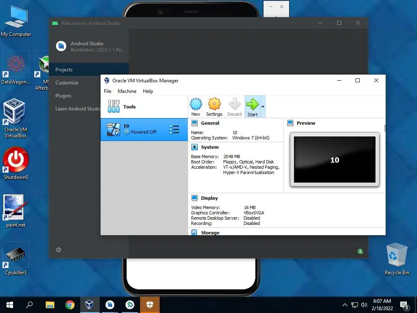Click the Display section header
The width and height of the screenshot is (417, 313).
[209, 198]
